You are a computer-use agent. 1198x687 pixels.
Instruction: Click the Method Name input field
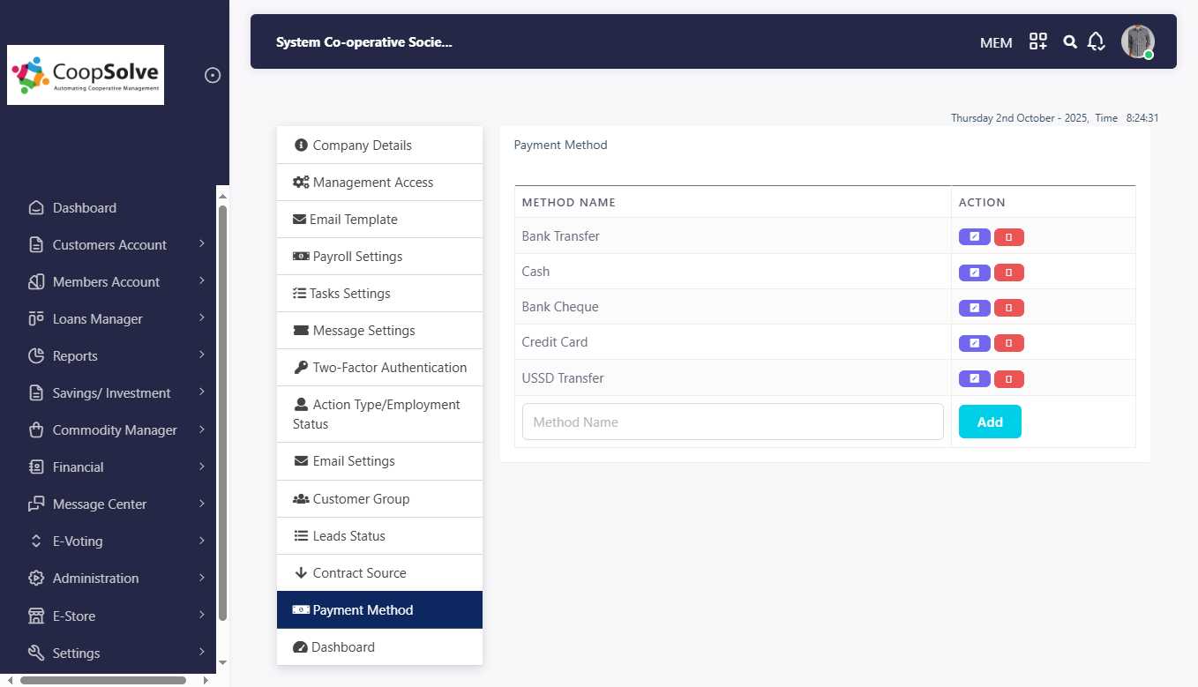(x=732, y=422)
